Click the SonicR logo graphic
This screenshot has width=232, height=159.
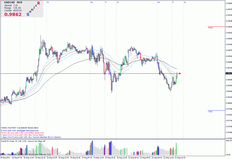pos(33,9)
